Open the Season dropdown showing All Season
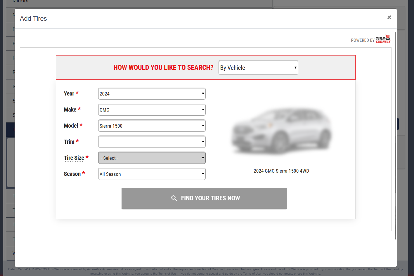 [x=152, y=174]
